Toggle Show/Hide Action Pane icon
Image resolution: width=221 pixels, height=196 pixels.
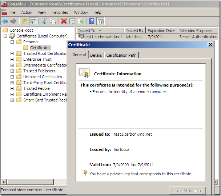coord(100,21)
